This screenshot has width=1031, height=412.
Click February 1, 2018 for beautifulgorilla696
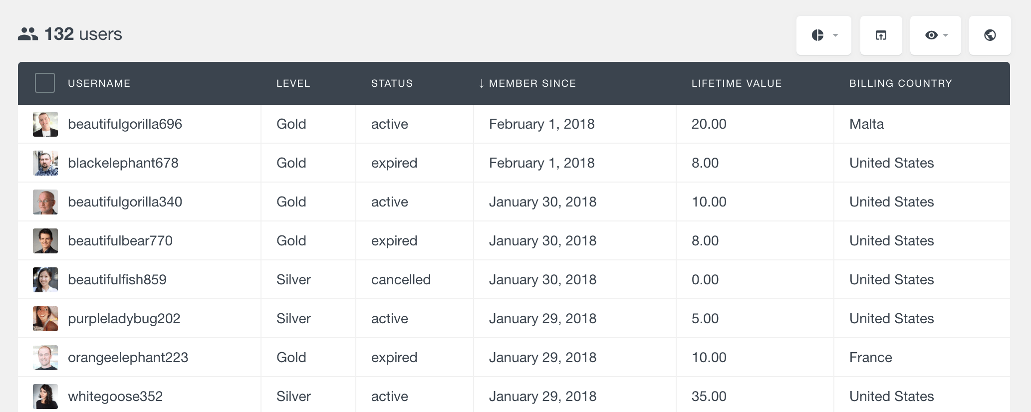pyautogui.click(x=542, y=124)
